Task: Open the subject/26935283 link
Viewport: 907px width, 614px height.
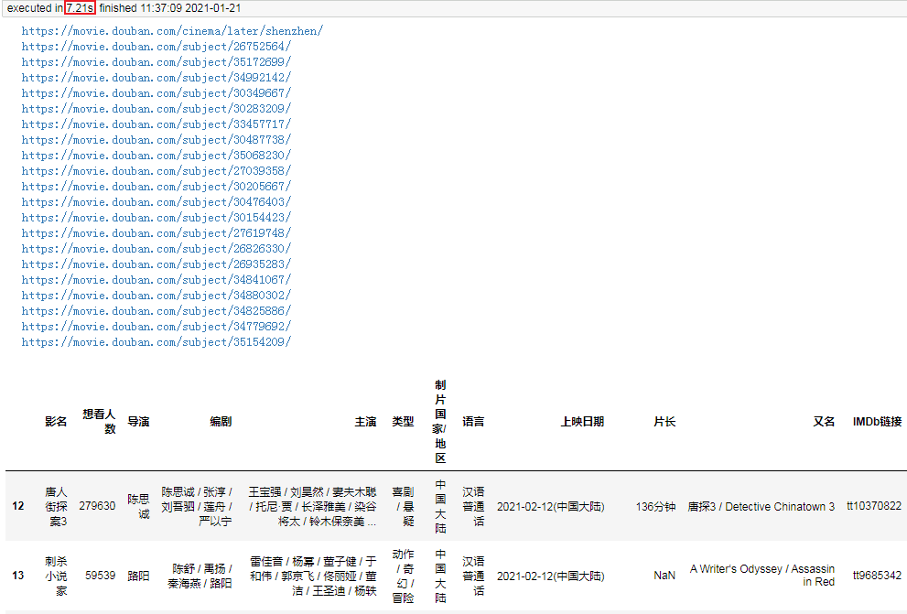Action: (x=157, y=264)
